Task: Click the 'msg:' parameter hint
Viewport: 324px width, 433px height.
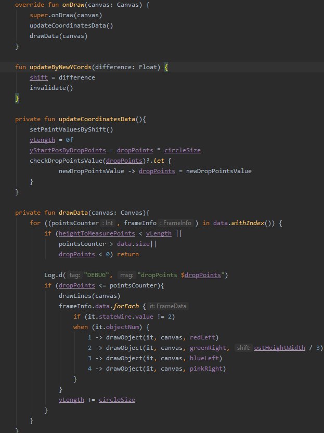Action: tap(127, 275)
